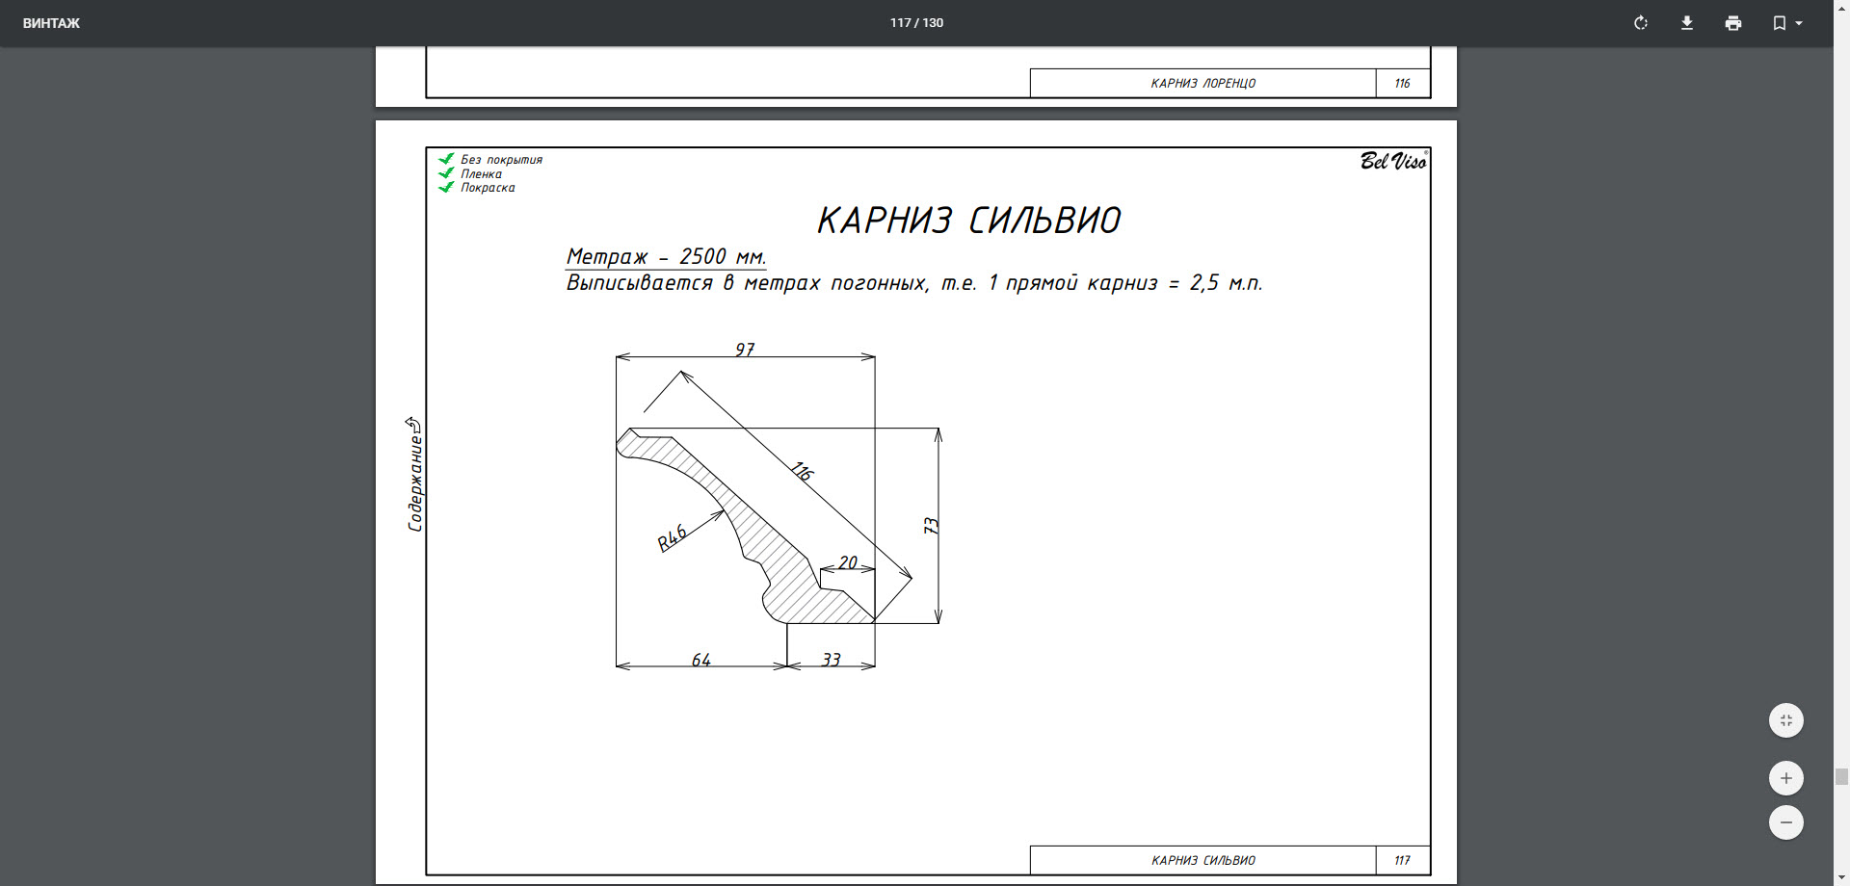Click the underlined Метраж – 2500 мм. text

[x=666, y=257]
